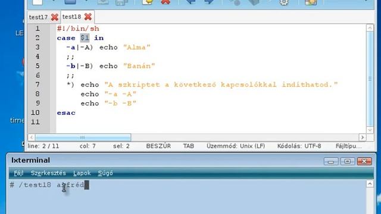Click the "*)" pattern on line 7
The height and width of the screenshot is (214, 381).
pyautogui.click(x=70, y=84)
